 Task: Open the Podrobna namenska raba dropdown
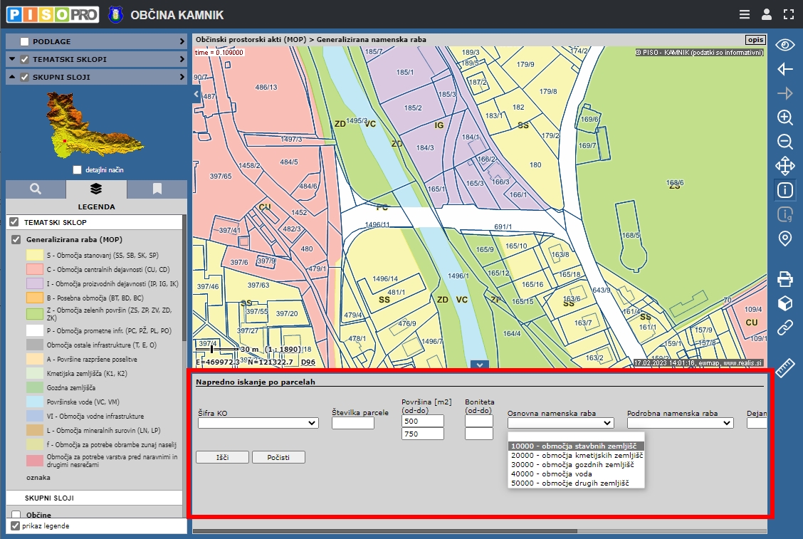point(680,423)
